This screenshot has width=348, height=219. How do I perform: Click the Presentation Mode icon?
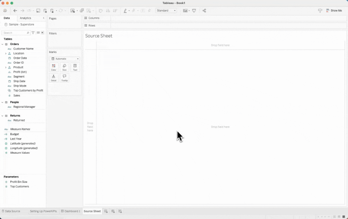coord(194,10)
